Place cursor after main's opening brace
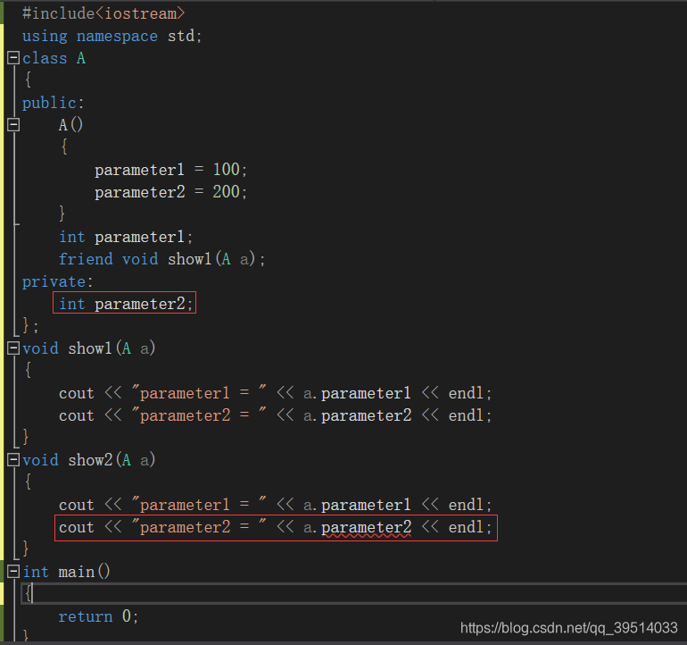Screen dimensions: 687x645 pos(32,594)
